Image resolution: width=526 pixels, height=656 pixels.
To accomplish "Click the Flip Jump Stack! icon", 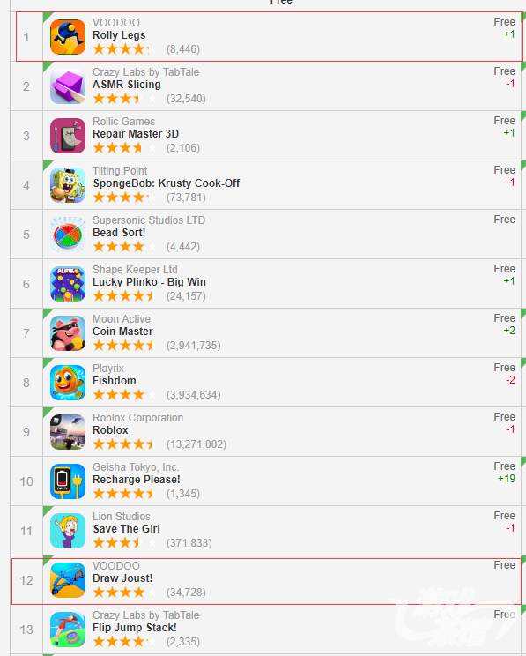I will coord(68,630).
